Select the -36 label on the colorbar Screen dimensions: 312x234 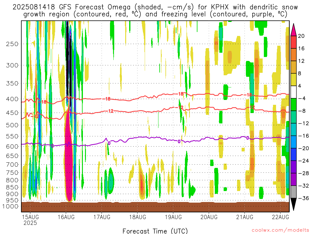click(303, 198)
